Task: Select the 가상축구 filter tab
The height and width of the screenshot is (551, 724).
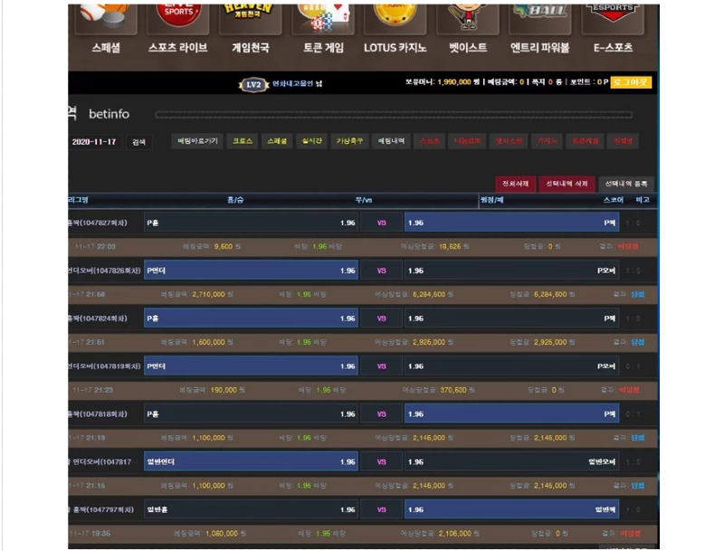Action: click(x=349, y=141)
